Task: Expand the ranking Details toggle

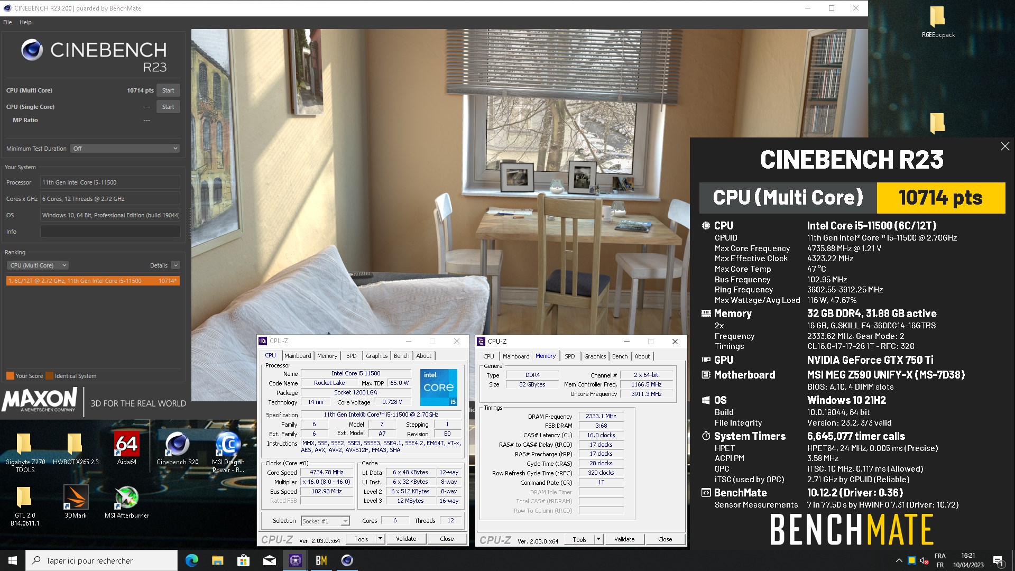Action: (176, 265)
